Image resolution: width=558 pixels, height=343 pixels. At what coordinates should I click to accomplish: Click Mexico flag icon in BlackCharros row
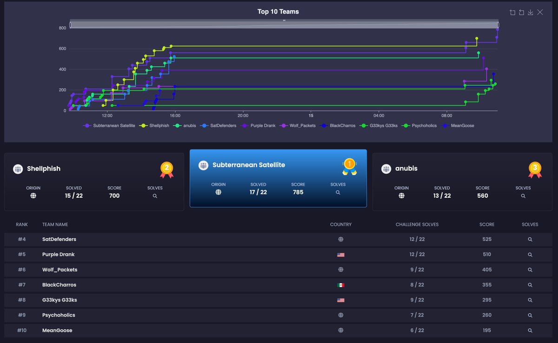[x=341, y=285]
